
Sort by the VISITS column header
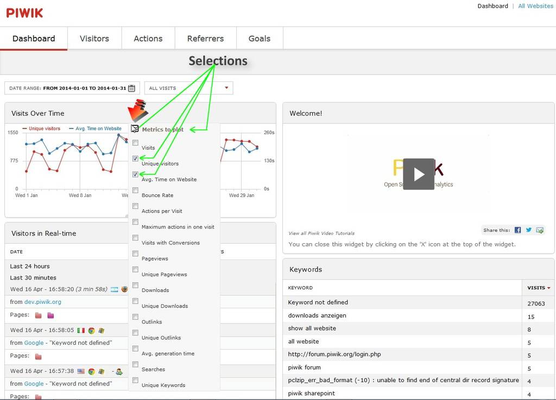tap(538, 288)
